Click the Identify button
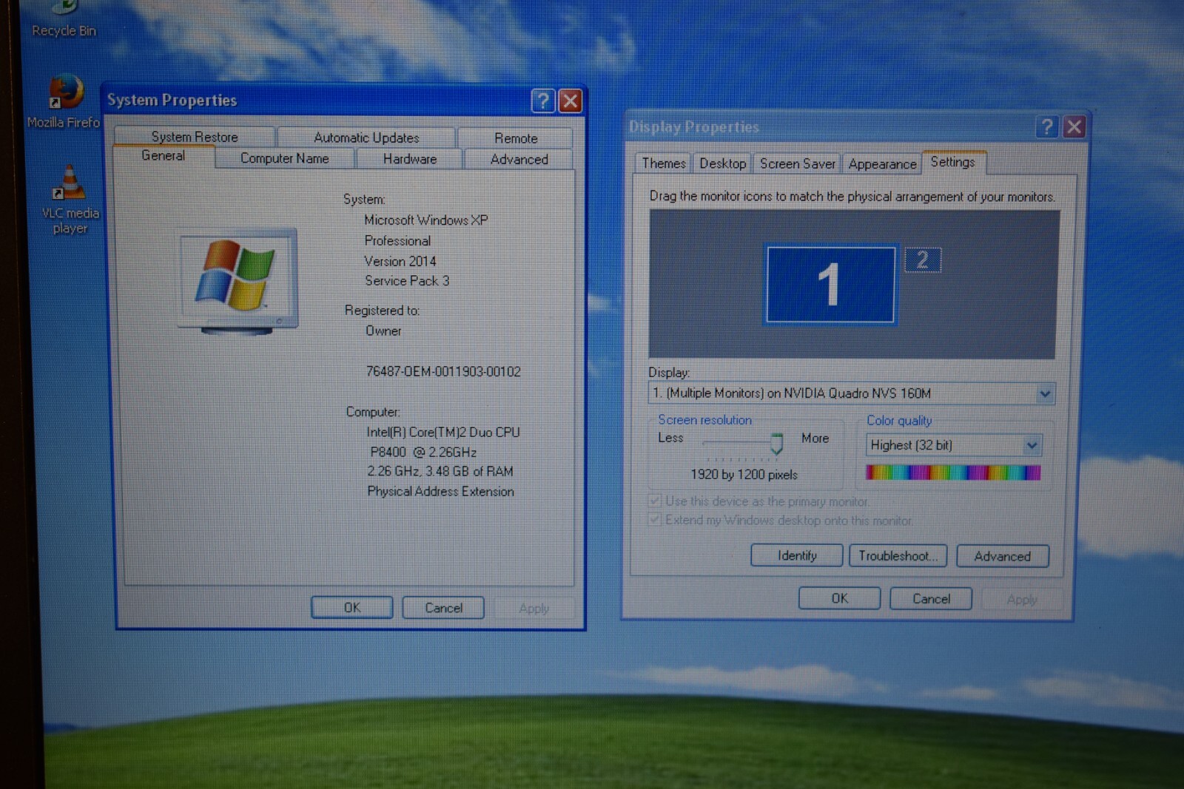The width and height of the screenshot is (1184, 789). click(797, 556)
